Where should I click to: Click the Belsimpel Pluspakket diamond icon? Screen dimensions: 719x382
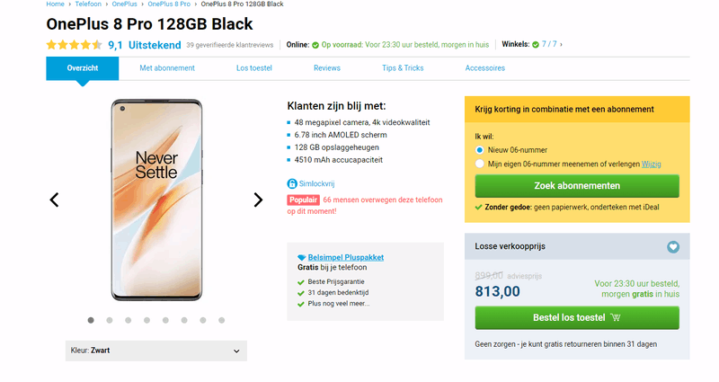coord(301,257)
